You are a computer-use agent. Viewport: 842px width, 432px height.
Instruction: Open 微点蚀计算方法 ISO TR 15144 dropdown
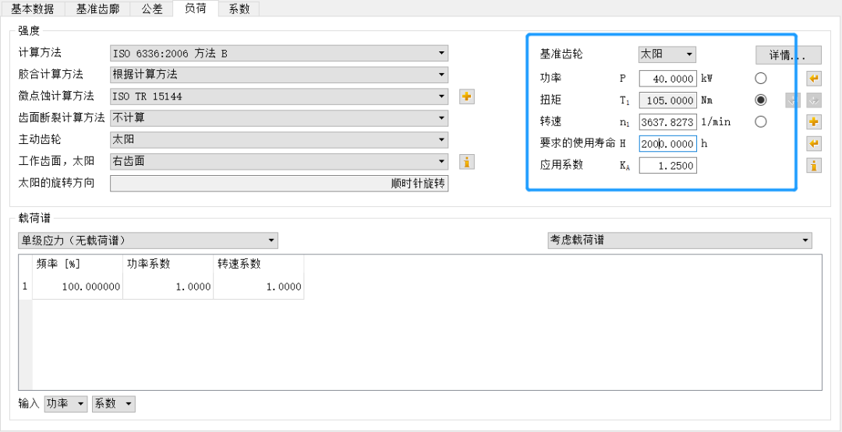coord(278,97)
